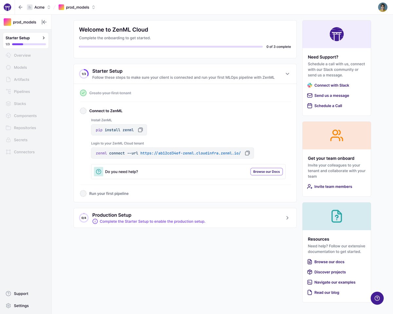Screen dimensions: 393x314
Task: Collapse the Starter Setup section chevron
Action: tap(287, 74)
